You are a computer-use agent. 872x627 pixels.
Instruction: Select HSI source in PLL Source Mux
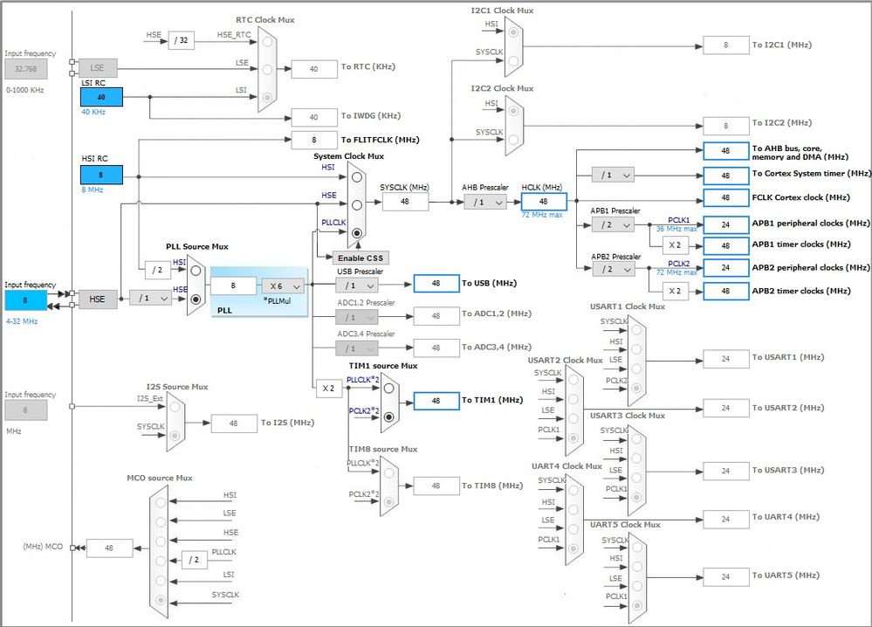point(196,271)
